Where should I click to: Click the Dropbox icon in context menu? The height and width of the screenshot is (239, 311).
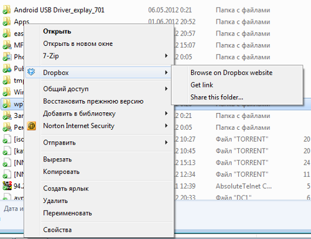pos(31,72)
